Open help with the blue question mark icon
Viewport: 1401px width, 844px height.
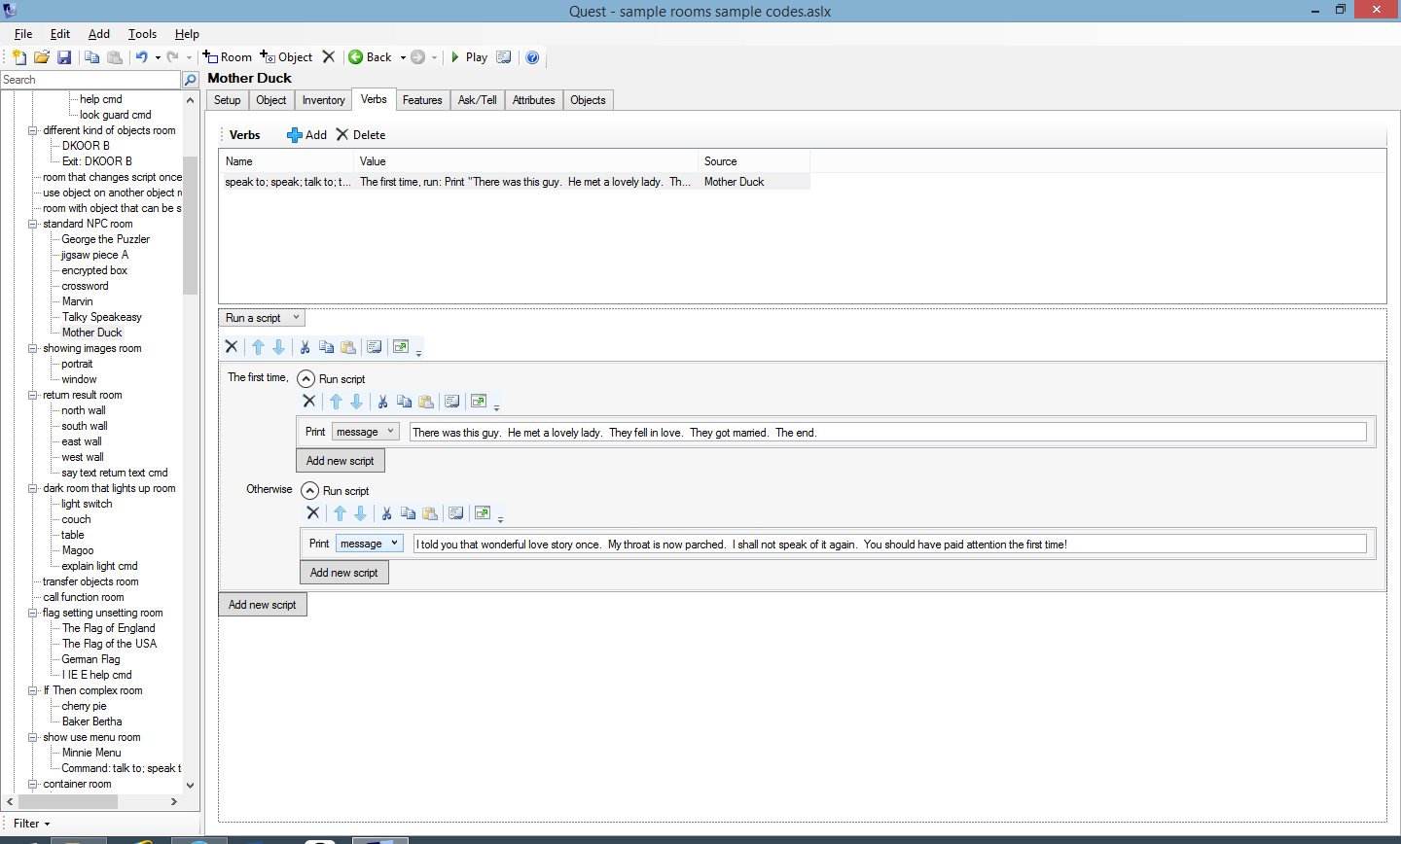coord(532,57)
